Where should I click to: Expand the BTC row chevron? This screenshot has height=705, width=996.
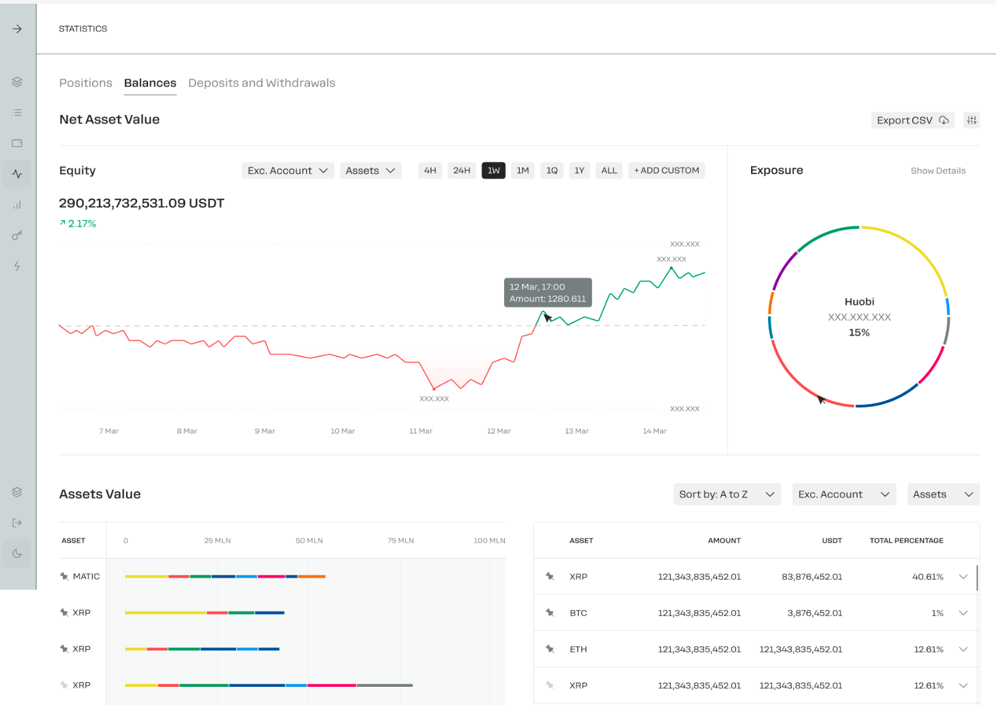coord(964,613)
